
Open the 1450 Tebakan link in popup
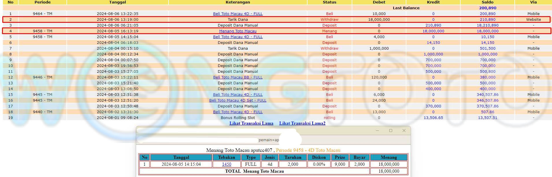coord(226,164)
